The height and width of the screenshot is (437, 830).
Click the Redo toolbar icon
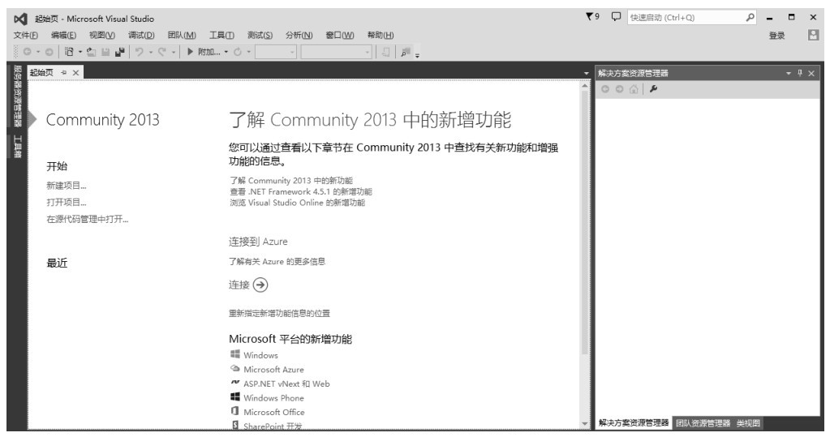162,52
